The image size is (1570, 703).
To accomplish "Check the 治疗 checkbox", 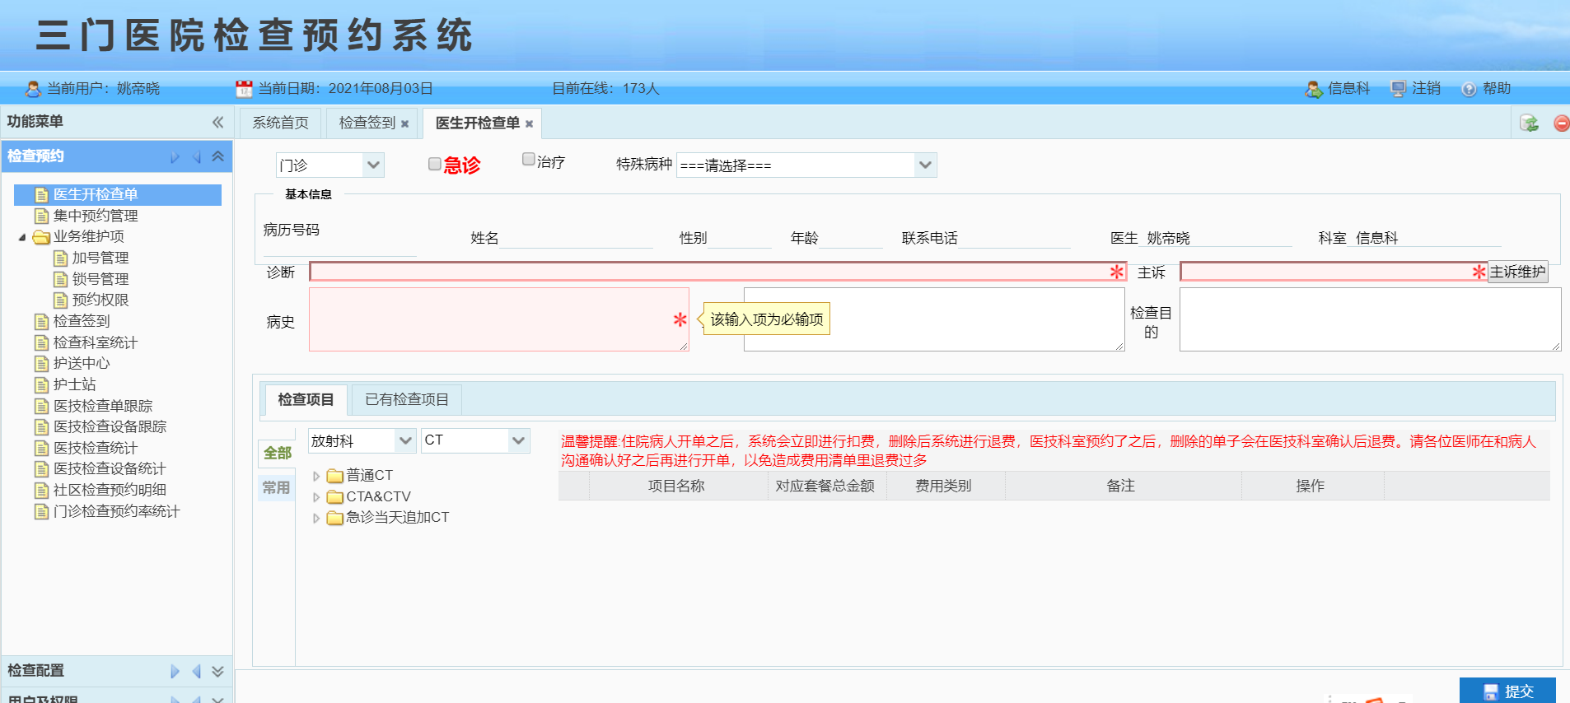I will tap(528, 160).
